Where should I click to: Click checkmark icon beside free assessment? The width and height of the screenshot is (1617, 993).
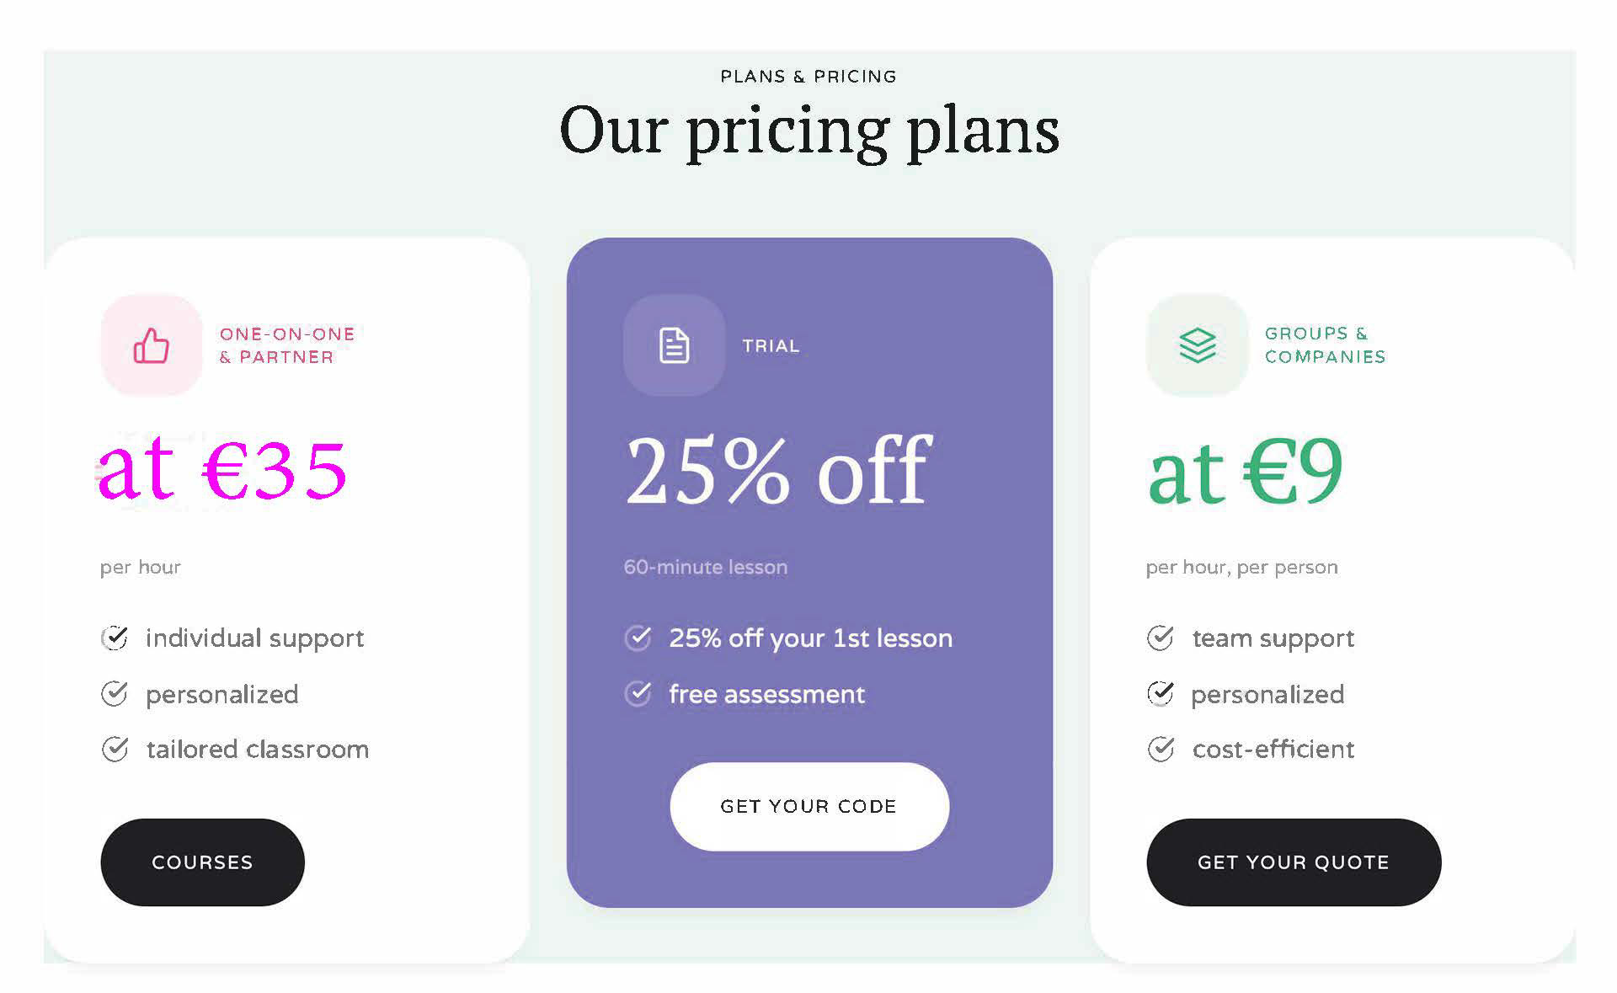pyautogui.click(x=638, y=694)
